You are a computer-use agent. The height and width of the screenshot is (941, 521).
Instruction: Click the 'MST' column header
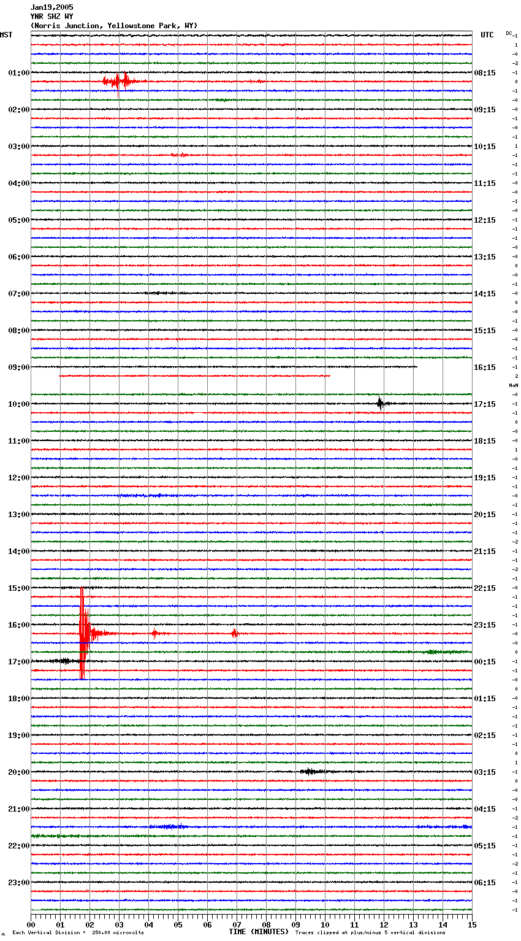tap(6, 35)
